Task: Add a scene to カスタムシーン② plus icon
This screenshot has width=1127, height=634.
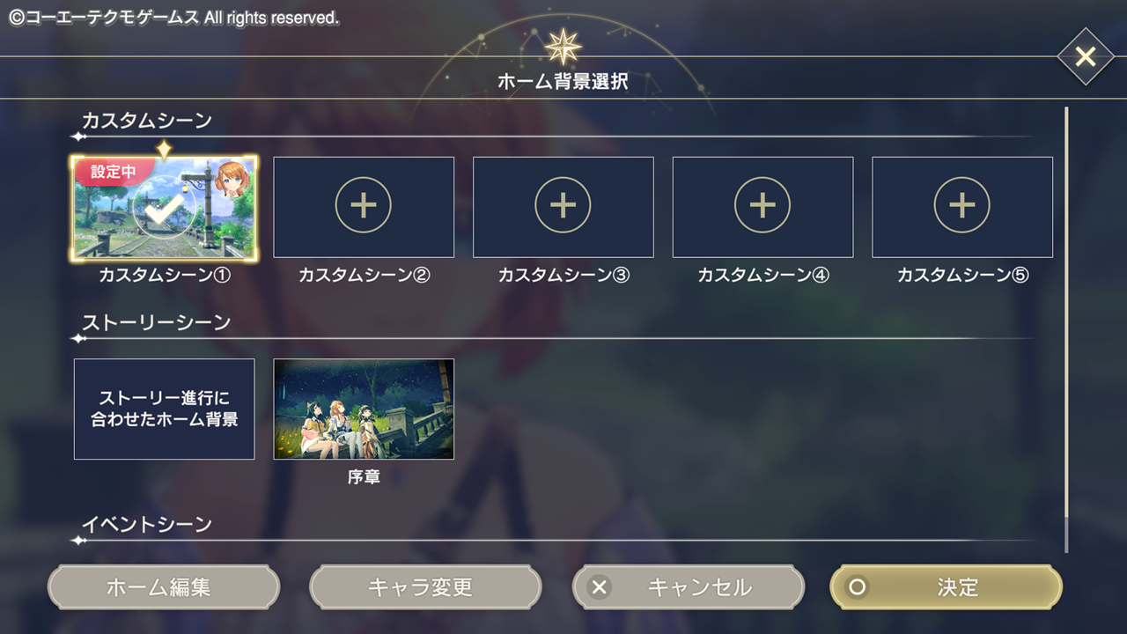Action: pos(364,205)
